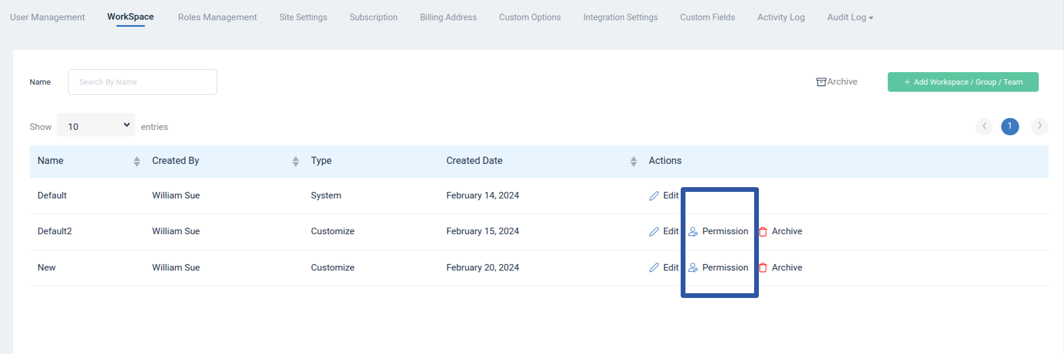Click the red archive icon for New
1064x354 pixels.
coord(763,268)
